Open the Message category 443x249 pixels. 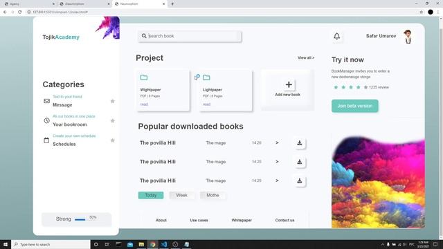click(x=62, y=104)
